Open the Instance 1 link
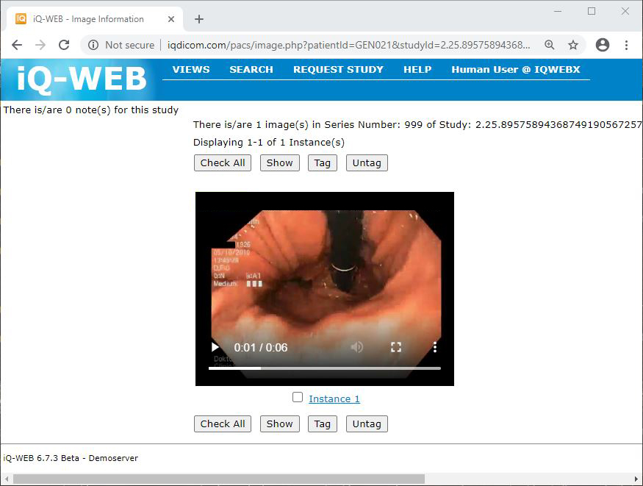The image size is (643, 486). tap(334, 399)
